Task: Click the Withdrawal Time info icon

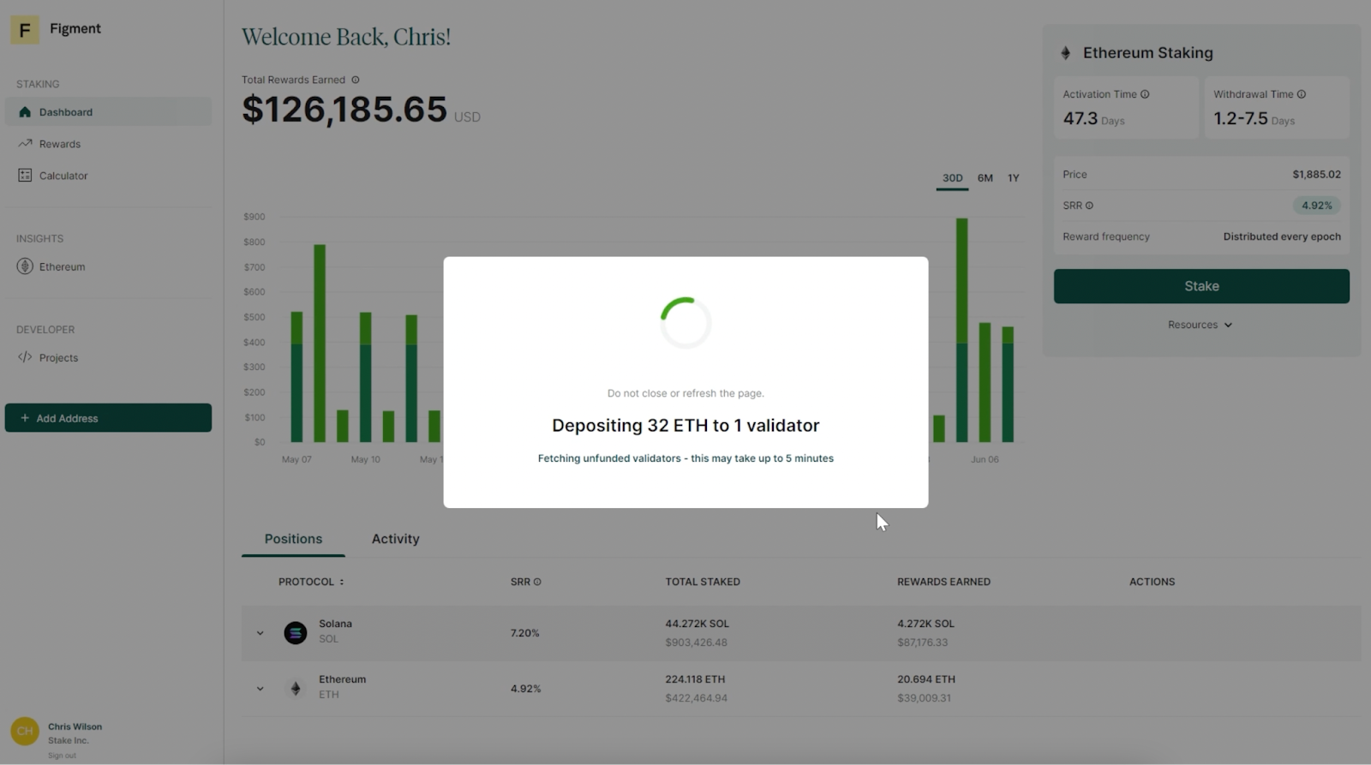Action: [x=1302, y=94]
